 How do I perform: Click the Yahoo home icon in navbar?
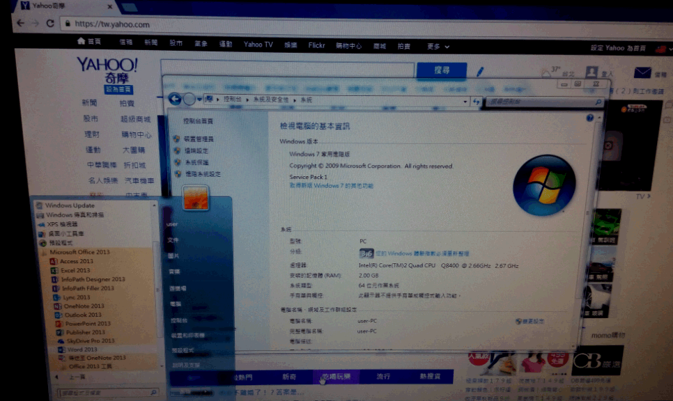(x=81, y=41)
